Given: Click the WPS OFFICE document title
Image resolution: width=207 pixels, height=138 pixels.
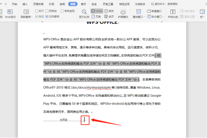Looking at the screenshot, I should click(x=102, y=23).
